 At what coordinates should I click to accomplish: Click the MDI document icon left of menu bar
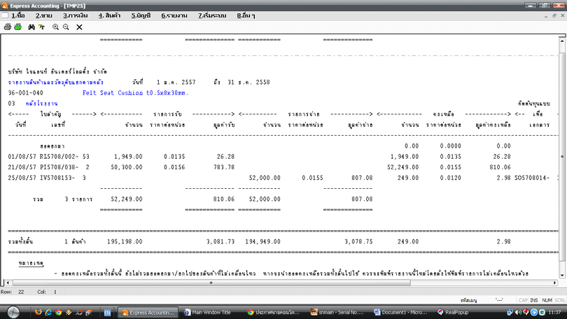[5, 15]
